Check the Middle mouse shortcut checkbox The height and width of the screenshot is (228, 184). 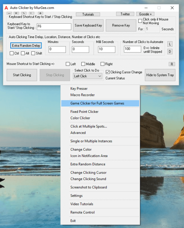(83, 64)
